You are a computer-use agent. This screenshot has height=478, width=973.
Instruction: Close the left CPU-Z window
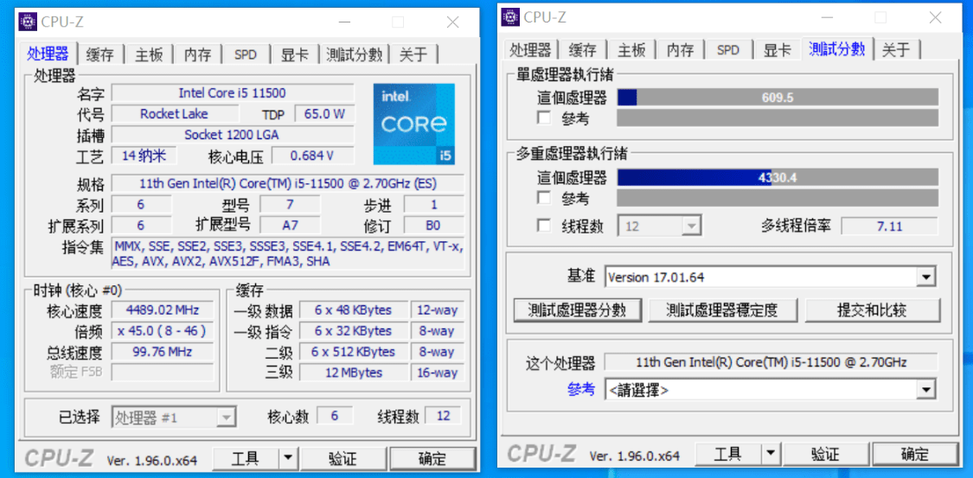(453, 22)
